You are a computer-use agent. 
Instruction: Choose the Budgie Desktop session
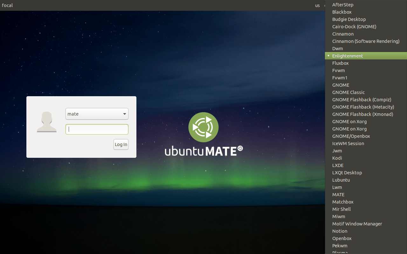(x=349, y=19)
